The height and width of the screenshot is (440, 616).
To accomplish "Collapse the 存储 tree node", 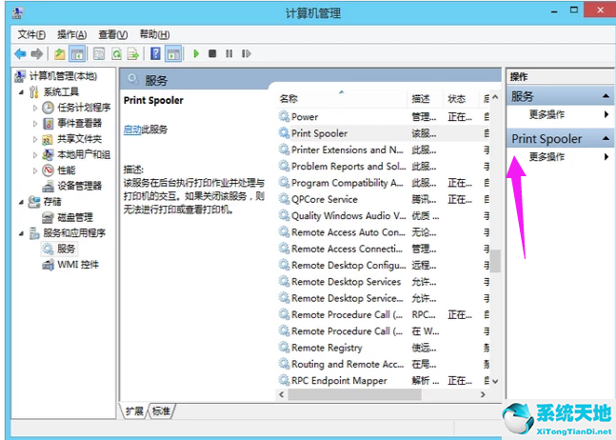I will pyautogui.click(x=21, y=202).
